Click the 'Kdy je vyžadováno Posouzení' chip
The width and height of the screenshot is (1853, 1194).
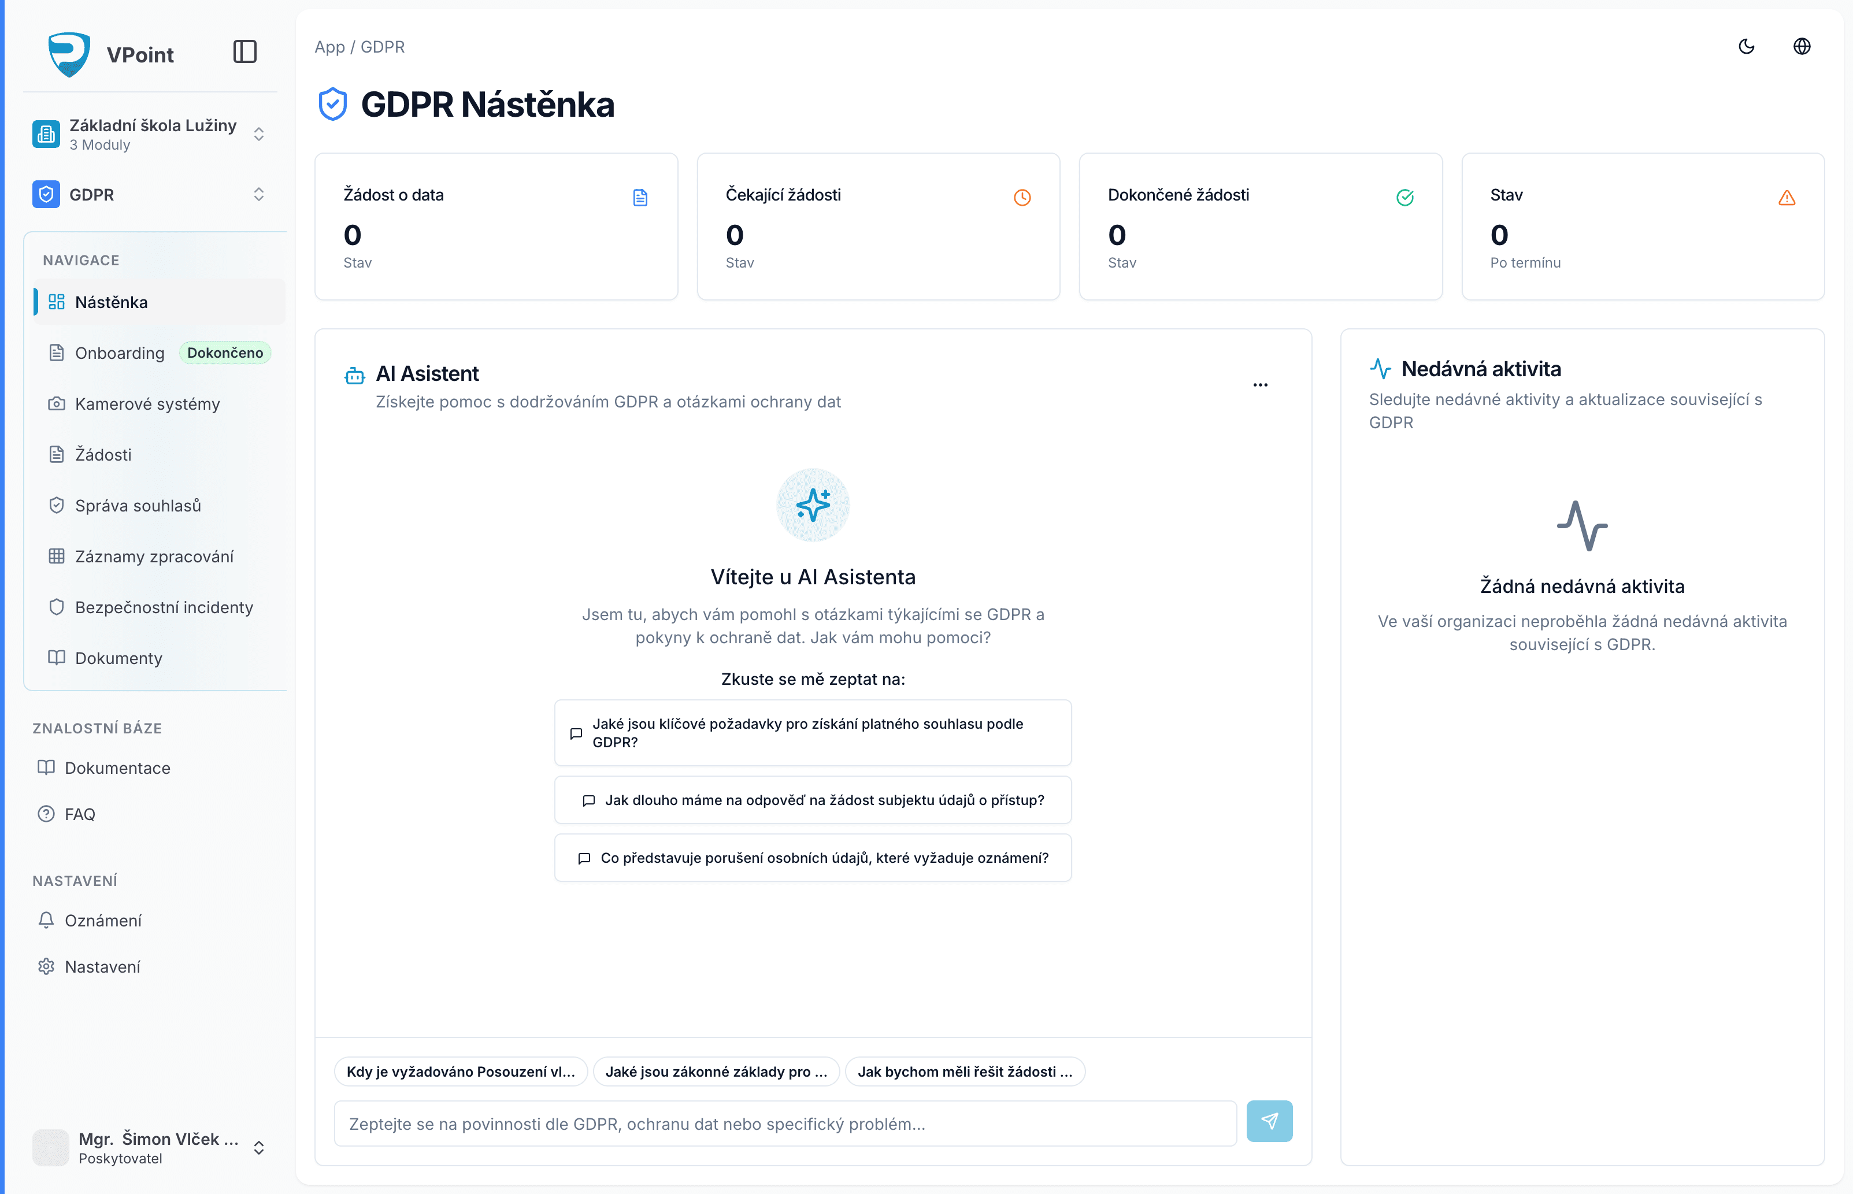(x=461, y=1071)
